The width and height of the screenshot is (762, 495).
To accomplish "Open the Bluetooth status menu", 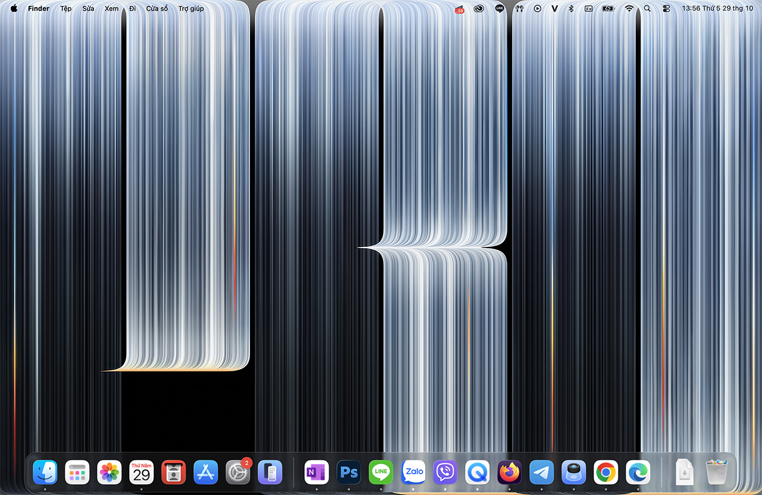I will pos(571,9).
